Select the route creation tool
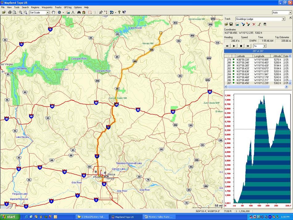Viewport: 293px width, 220px height. point(106,13)
